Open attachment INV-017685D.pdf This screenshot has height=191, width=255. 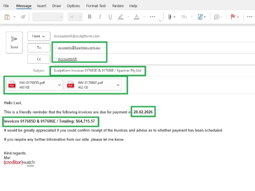pyautogui.click(x=32, y=85)
